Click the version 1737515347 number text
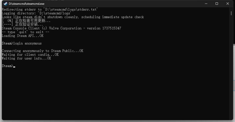Viewport: 235px width, 122px height. 112,28
